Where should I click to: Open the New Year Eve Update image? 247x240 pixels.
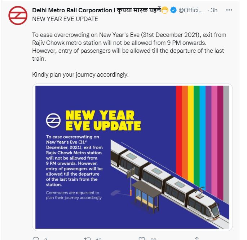coord(132,157)
